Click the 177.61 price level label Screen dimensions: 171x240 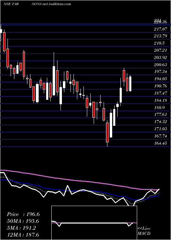click(x=160, y=115)
